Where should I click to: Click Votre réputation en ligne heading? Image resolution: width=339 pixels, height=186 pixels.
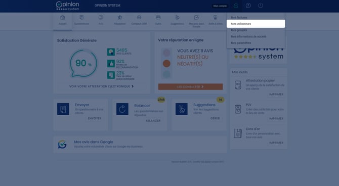pyautogui.click(x=181, y=40)
